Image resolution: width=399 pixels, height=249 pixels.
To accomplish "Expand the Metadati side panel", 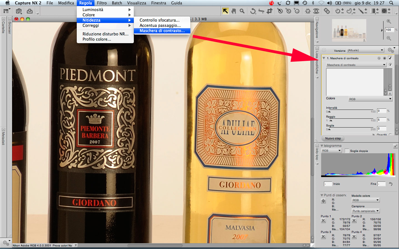I will coord(3,129).
